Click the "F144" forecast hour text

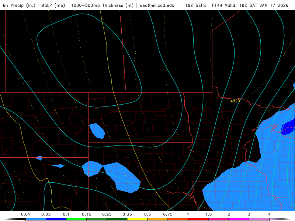tap(217, 5)
